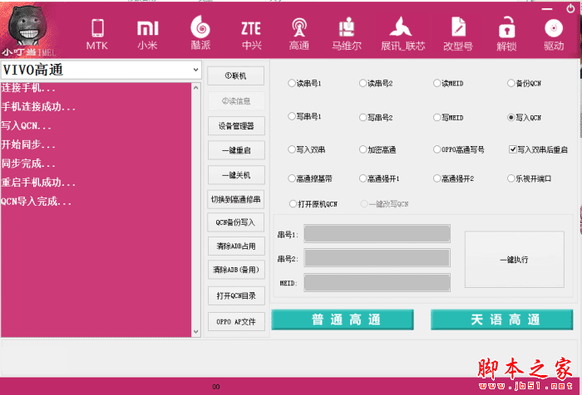582x395 pixels.
Task: Click the 一键执行 execute button
Action: pos(515,260)
